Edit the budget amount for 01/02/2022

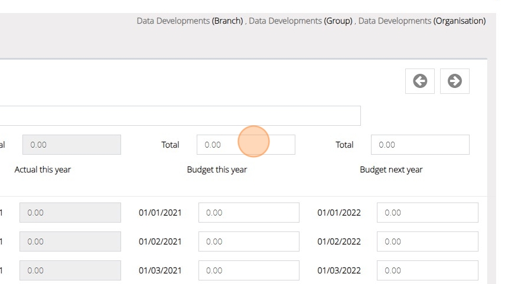(x=427, y=241)
